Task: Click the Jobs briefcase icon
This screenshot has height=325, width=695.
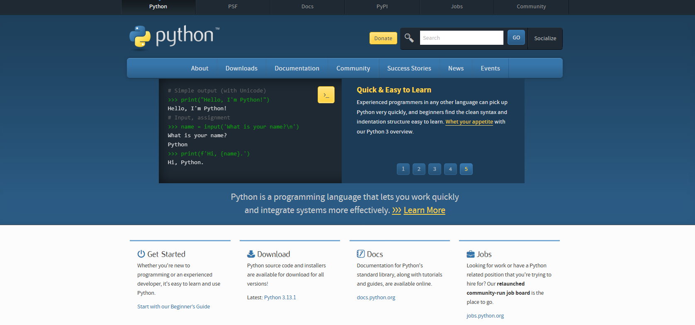Action: [x=471, y=254]
